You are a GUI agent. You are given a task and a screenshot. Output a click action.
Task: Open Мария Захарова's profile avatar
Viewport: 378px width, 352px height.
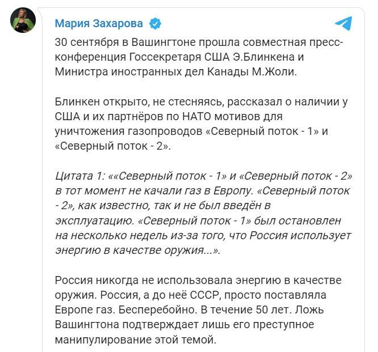click(x=24, y=22)
